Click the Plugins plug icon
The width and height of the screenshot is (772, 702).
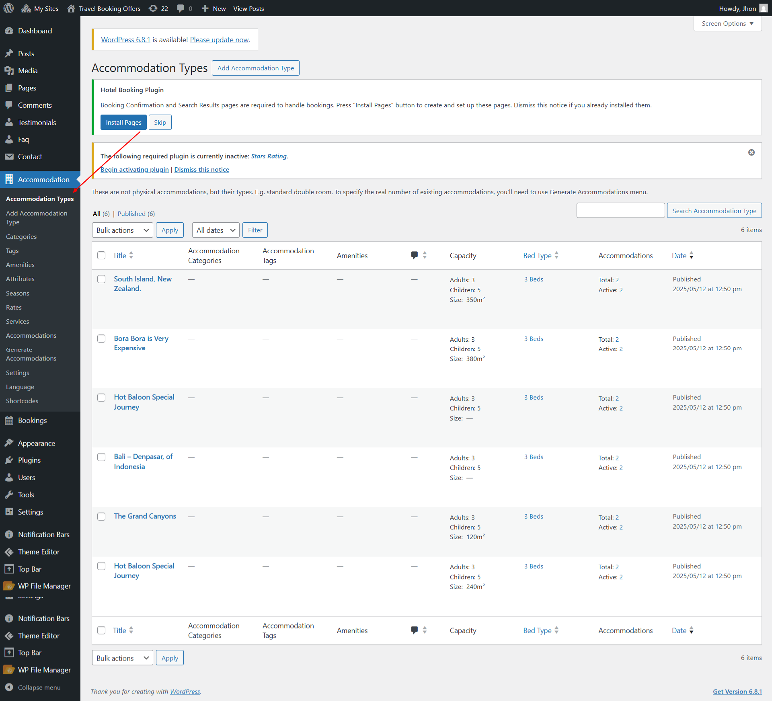coord(9,460)
